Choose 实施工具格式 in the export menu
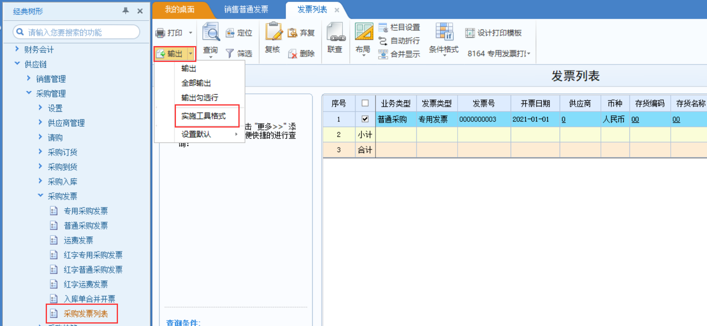 pyautogui.click(x=204, y=116)
